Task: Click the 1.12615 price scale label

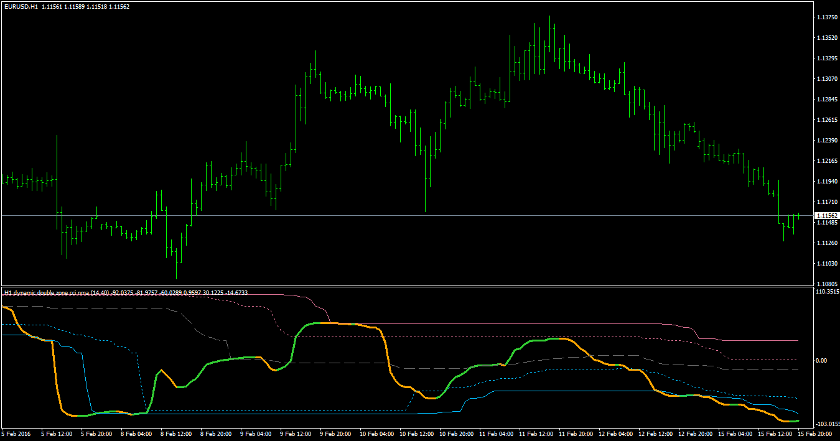Action: click(x=826, y=120)
